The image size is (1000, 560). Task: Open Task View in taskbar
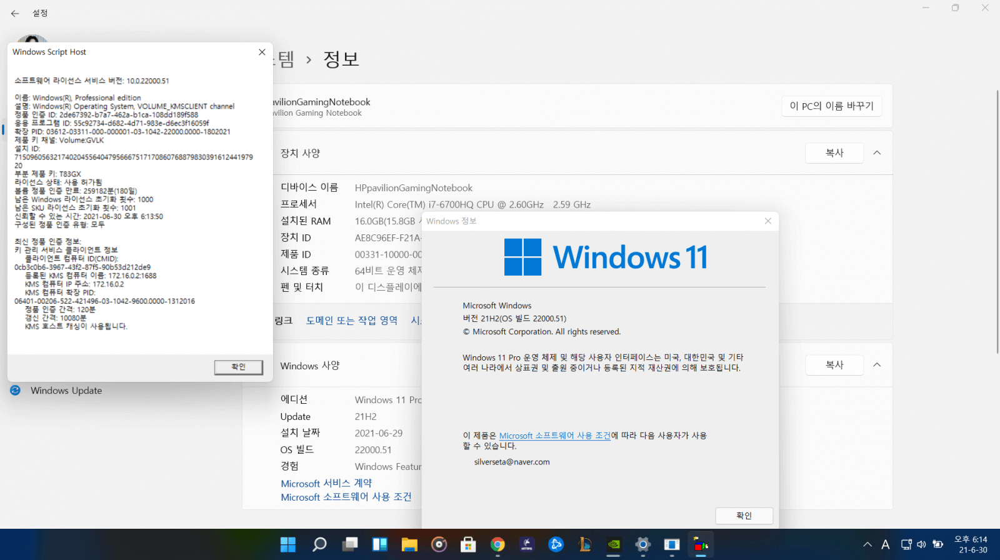349,544
